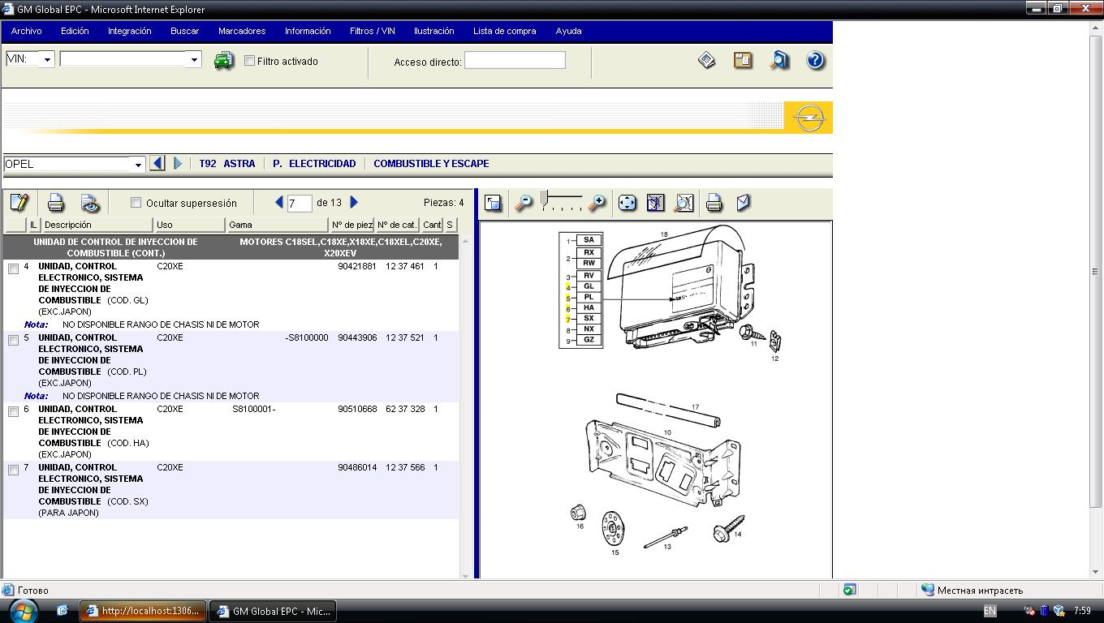
Task: Toggle 'Ocultar supersesión' checkbox
Action: pyautogui.click(x=136, y=203)
